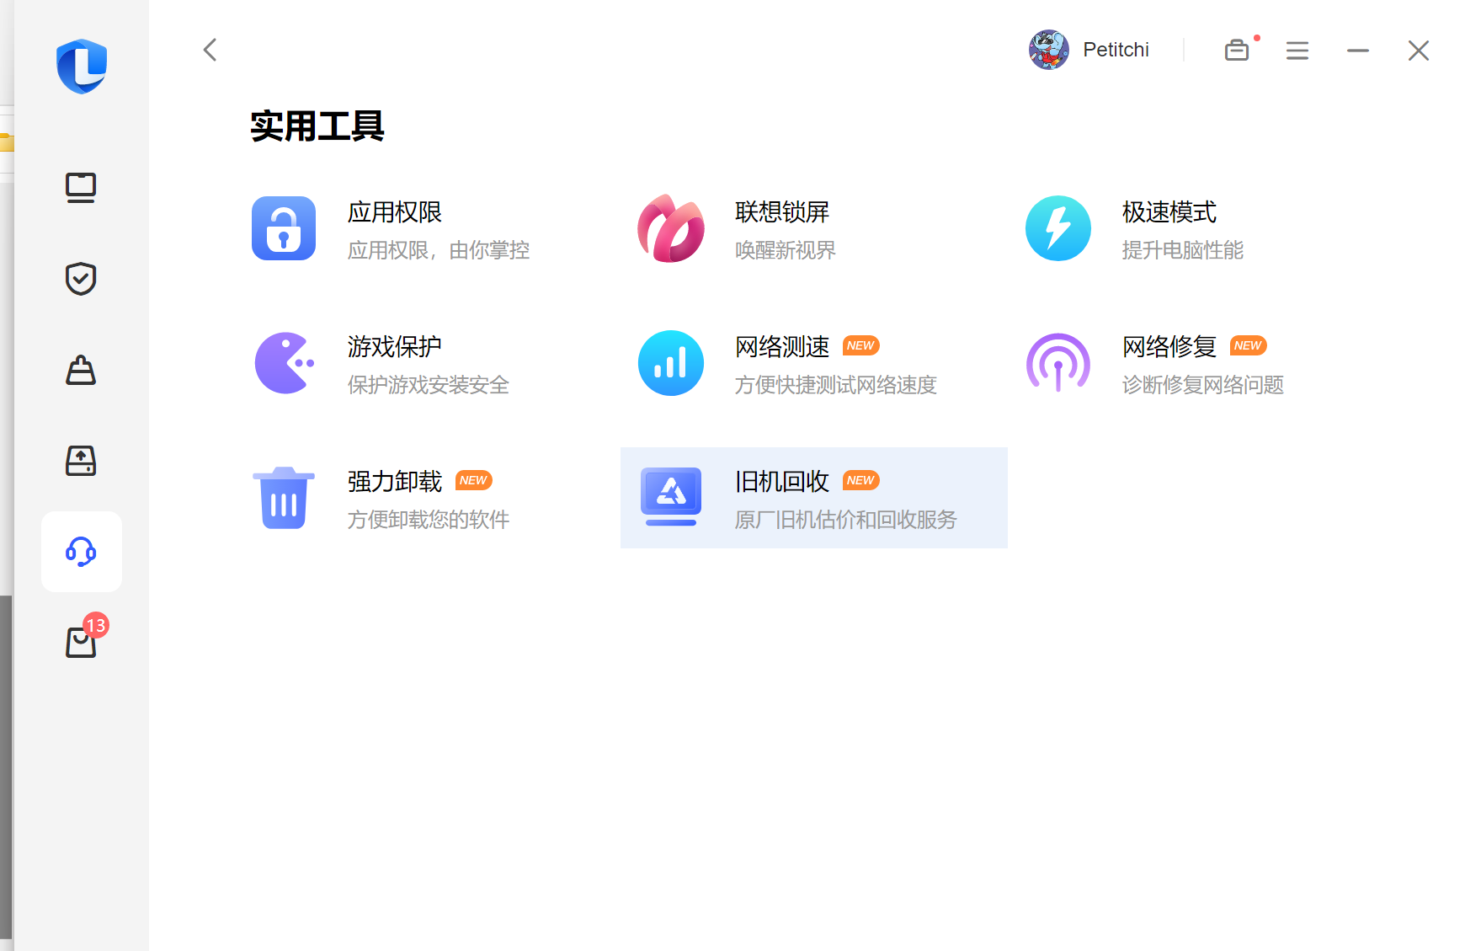1465x951 pixels.
Task: Click the 游戏保护 pac-man icon
Action: (x=285, y=363)
